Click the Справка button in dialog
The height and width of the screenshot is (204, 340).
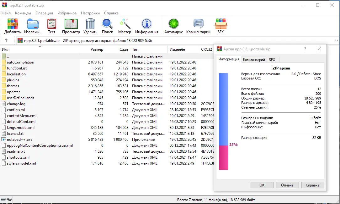point(313,185)
